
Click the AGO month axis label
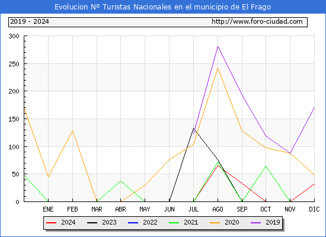pyautogui.click(x=218, y=209)
